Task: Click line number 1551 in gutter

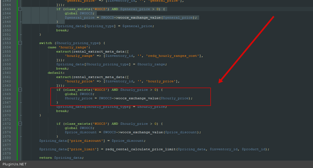Action: 7,35
